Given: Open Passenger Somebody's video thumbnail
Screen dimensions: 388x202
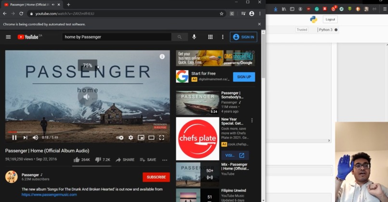Looking at the screenshot, I should pos(197,103).
